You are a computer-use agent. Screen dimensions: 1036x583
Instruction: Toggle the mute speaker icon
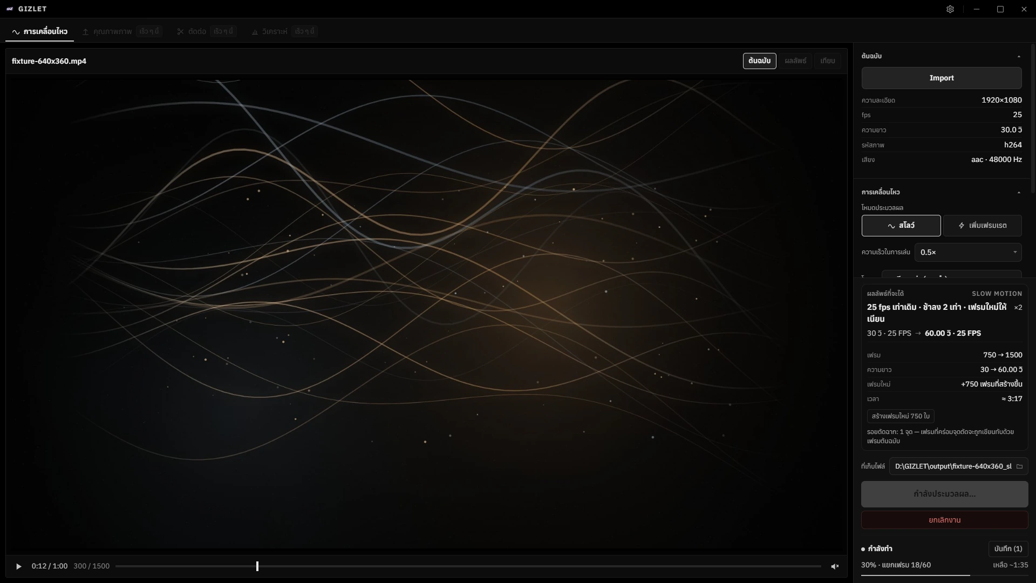pos(835,566)
